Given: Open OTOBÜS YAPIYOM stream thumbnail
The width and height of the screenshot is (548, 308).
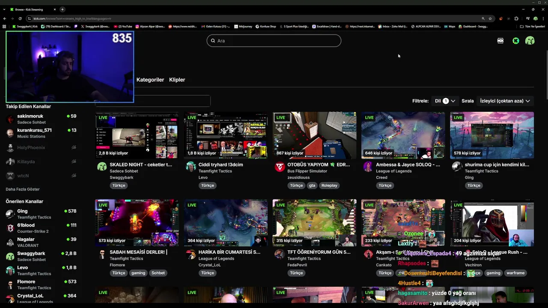Looking at the screenshot, I should tap(314, 135).
